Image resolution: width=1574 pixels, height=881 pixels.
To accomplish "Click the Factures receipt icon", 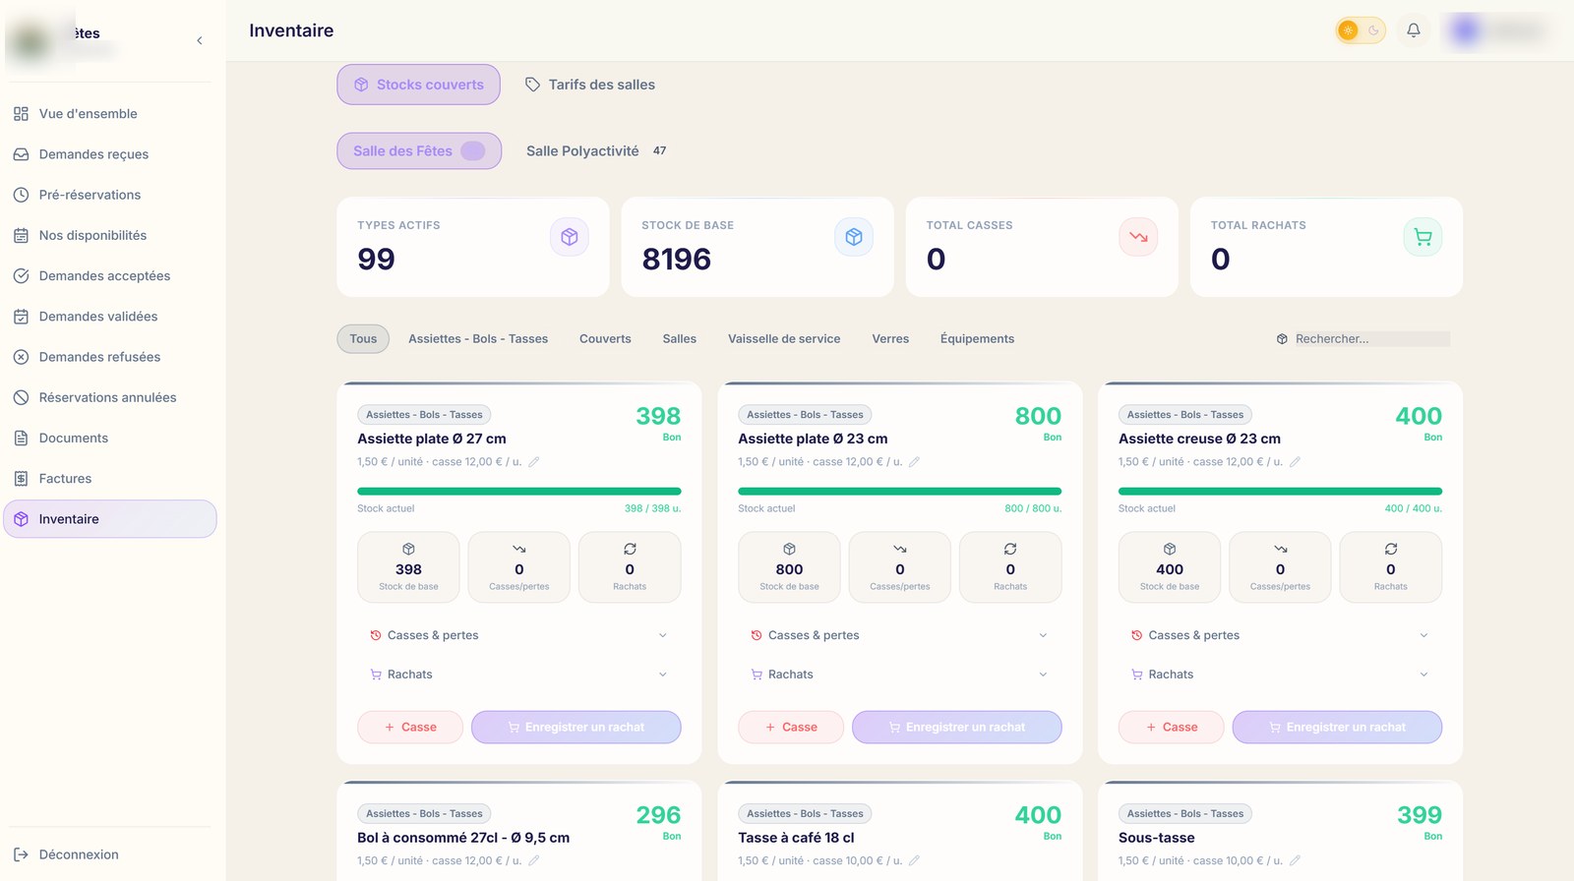I will (21, 479).
